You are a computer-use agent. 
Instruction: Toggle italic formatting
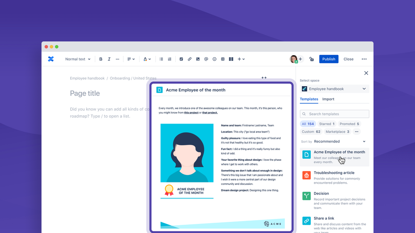click(109, 59)
